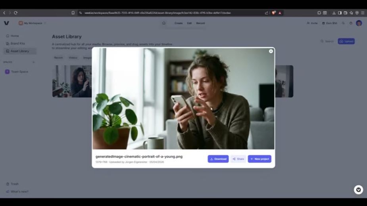Expand the My Workspace switcher
The image size is (367, 206).
point(32,23)
